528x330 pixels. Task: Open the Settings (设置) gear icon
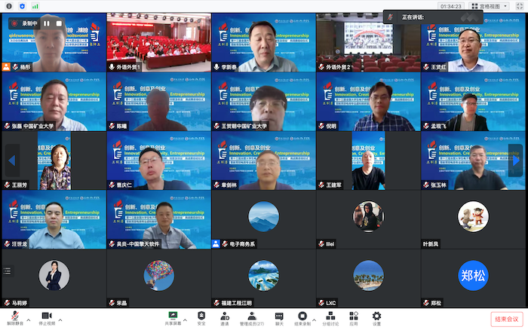click(x=376, y=317)
